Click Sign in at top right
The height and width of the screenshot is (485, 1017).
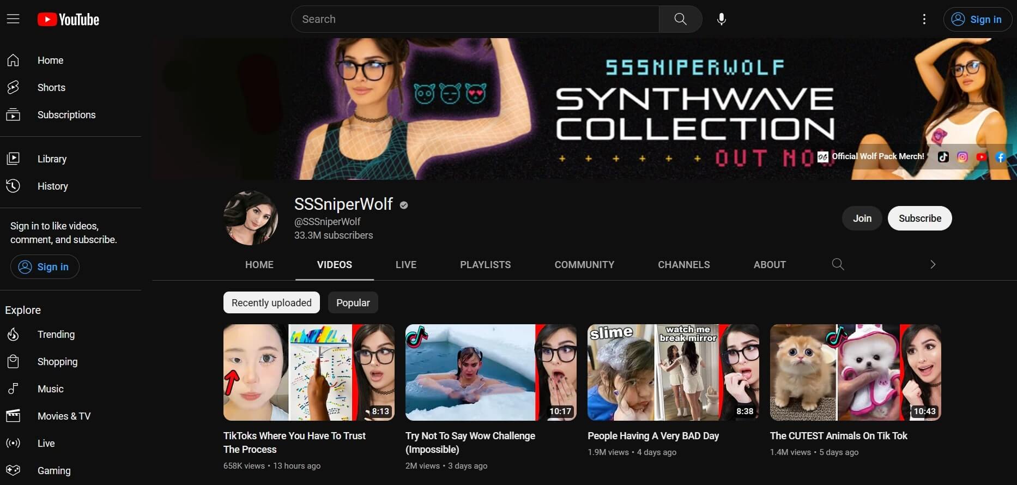(x=978, y=19)
